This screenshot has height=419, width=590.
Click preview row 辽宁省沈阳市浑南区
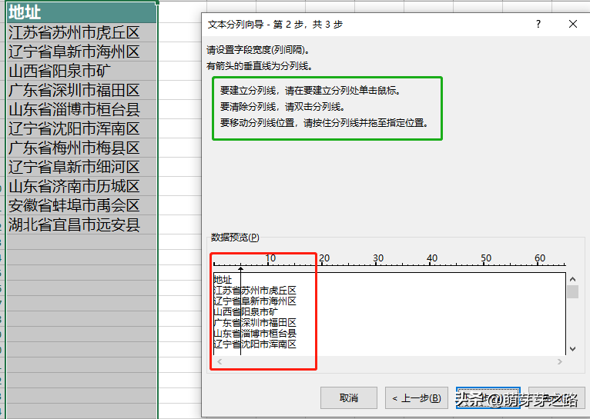(x=255, y=344)
